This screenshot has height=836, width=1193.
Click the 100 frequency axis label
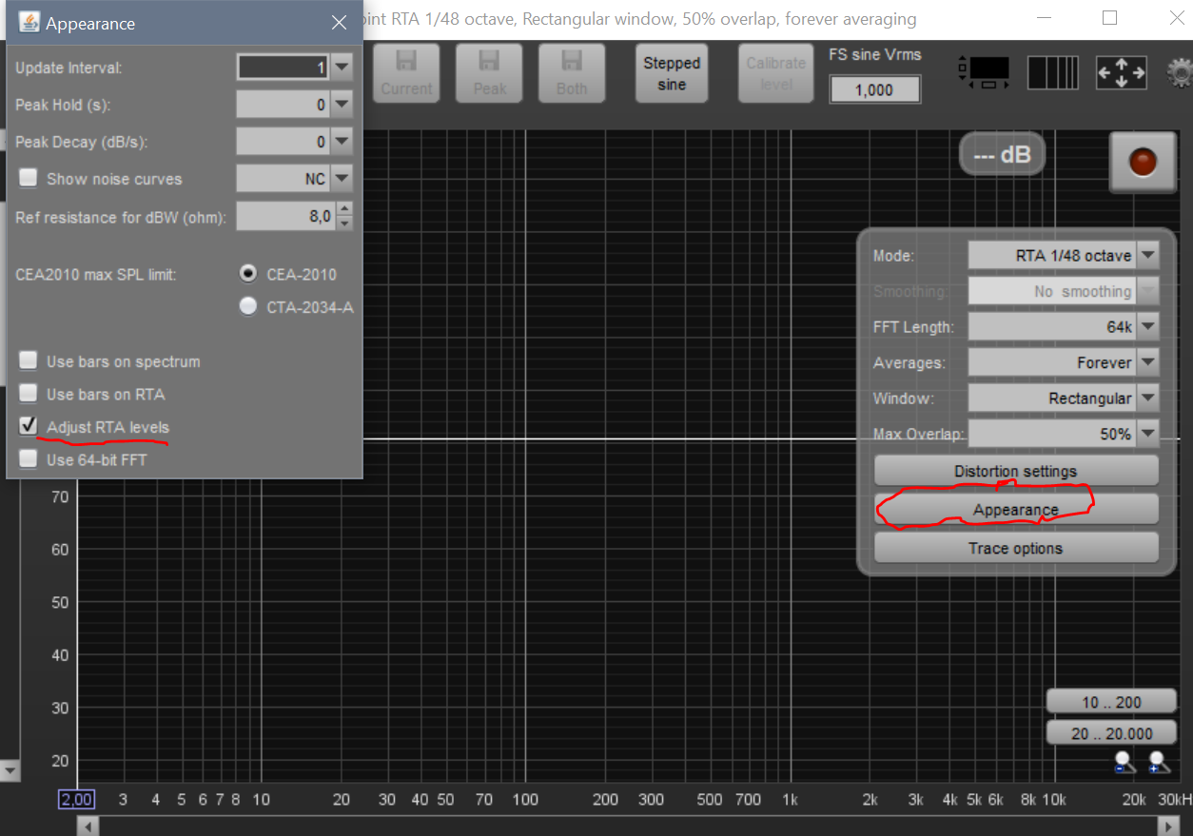525,800
